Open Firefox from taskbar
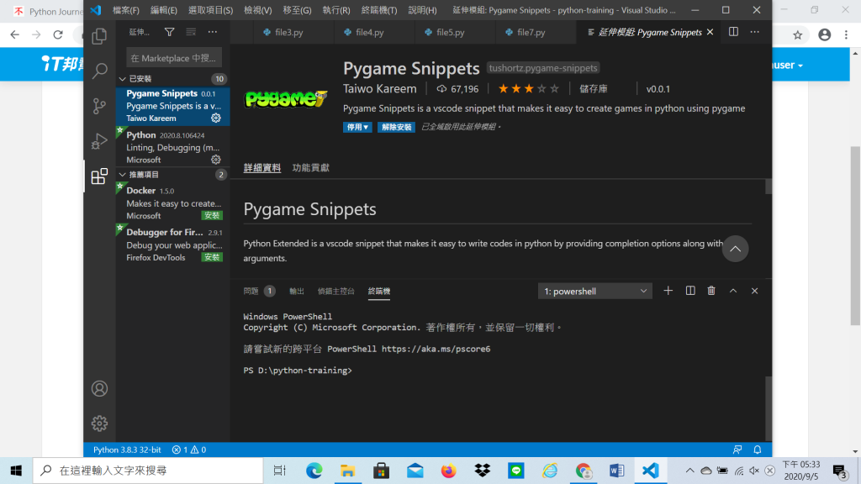This screenshot has height=484, width=861. click(449, 471)
